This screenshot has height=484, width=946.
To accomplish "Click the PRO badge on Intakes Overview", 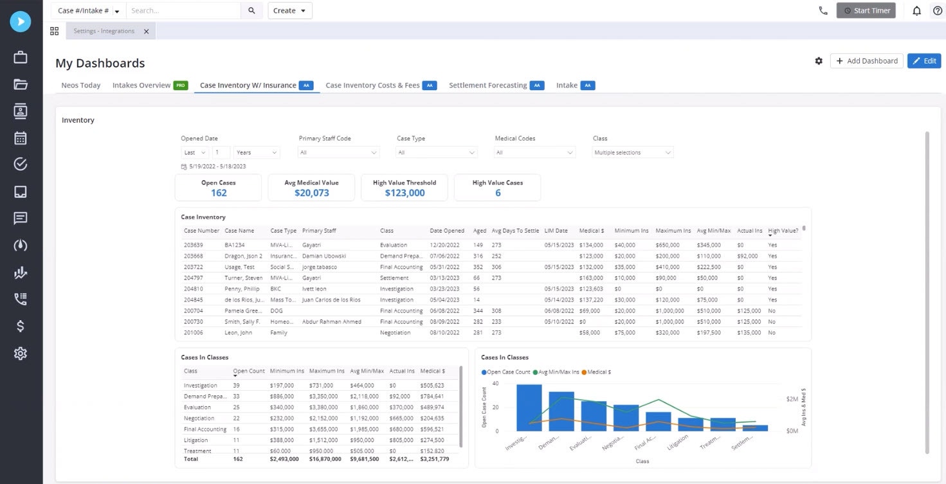I will pos(181,85).
